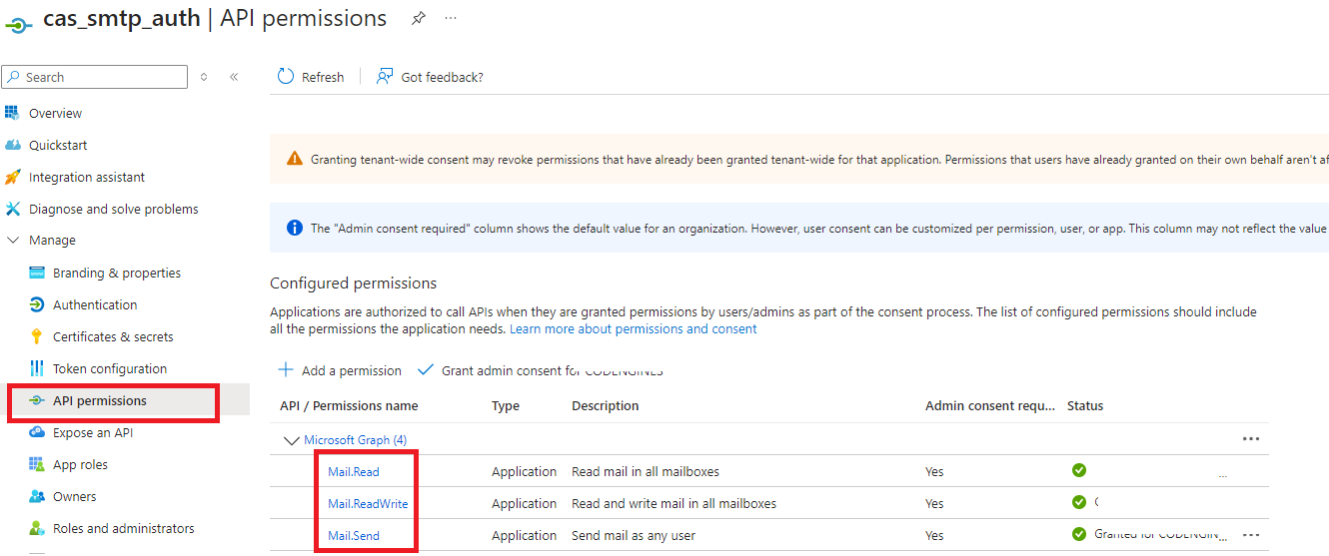Click the Refresh button
1329x556 pixels.
click(311, 77)
